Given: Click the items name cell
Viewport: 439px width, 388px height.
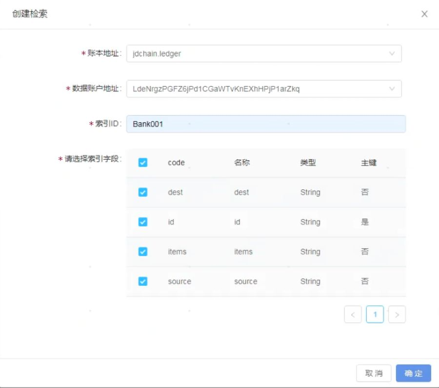Looking at the screenshot, I should tap(243, 252).
